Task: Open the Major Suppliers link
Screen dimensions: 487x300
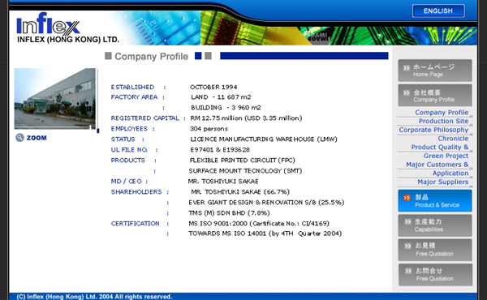Action: click(x=442, y=182)
